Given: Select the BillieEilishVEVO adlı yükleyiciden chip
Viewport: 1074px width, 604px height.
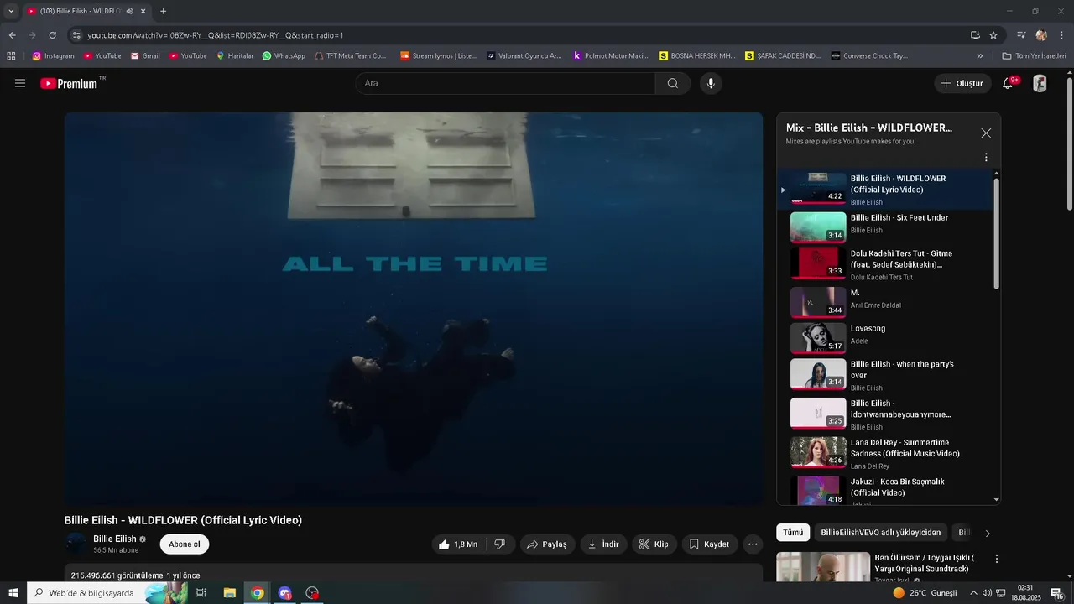Looking at the screenshot, I should (x=880, y=533).
